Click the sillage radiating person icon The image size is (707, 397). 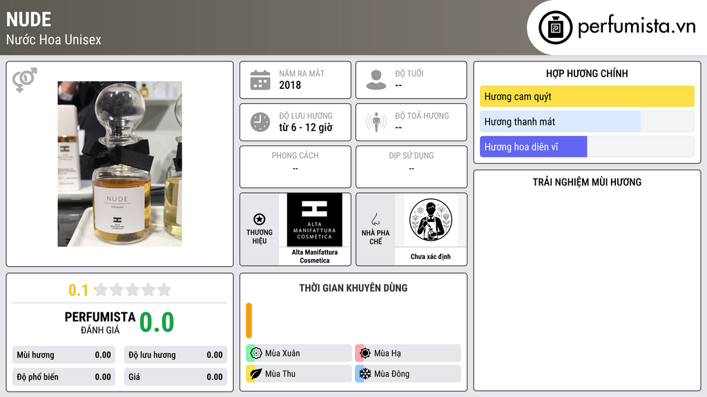pos(376,122)
